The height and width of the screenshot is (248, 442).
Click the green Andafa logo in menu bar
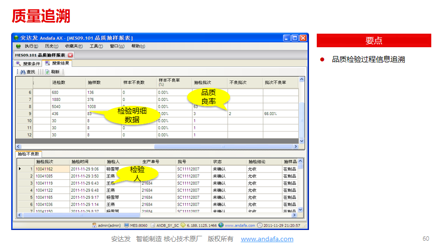click(18, 46)
